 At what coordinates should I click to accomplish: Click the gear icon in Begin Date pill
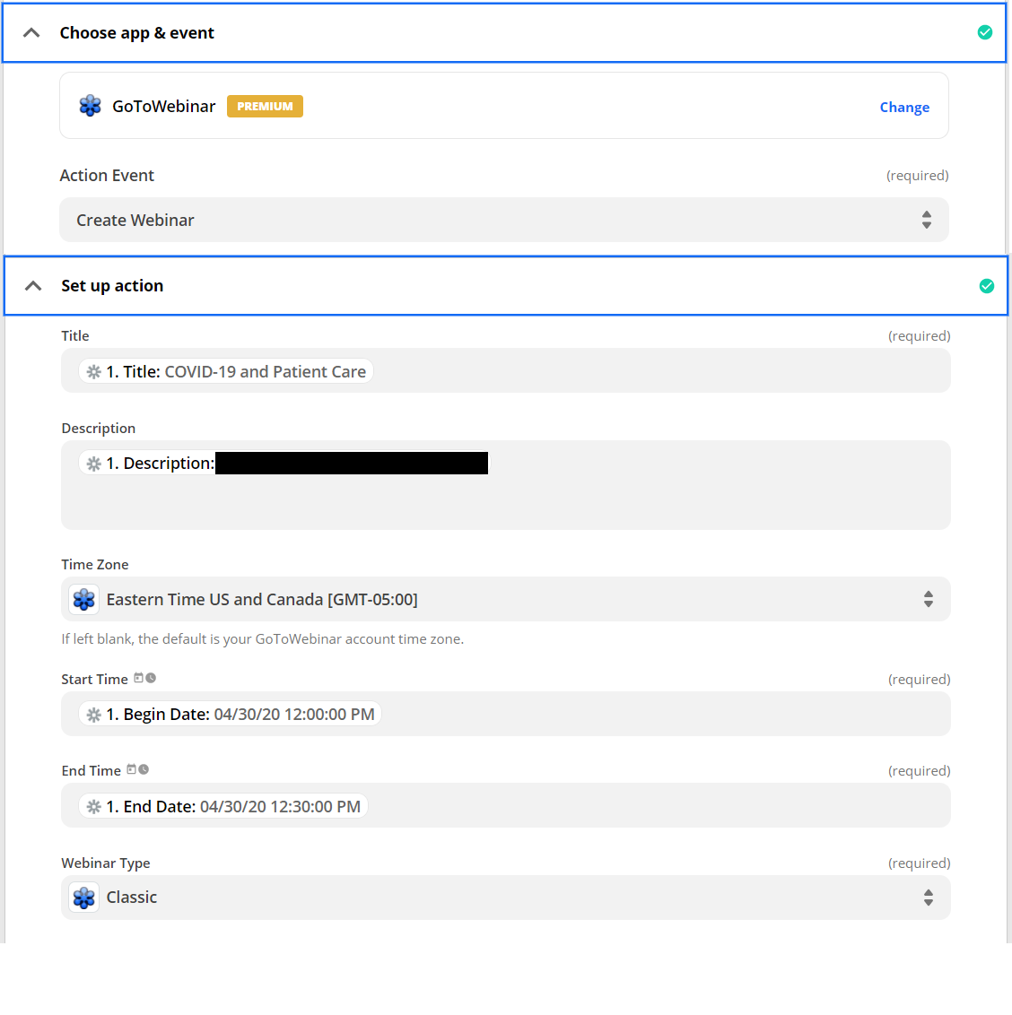point(93,715)
